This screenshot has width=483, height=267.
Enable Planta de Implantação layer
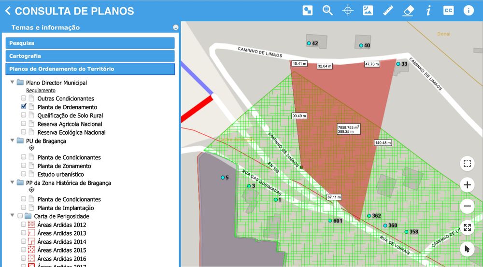[23, 207]
